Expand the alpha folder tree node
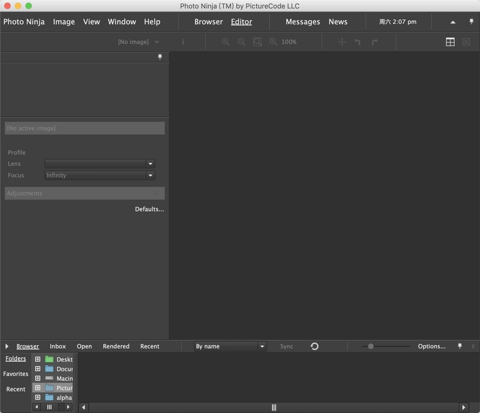Screen dimensions: 480x413 click(x=38, y=397)
